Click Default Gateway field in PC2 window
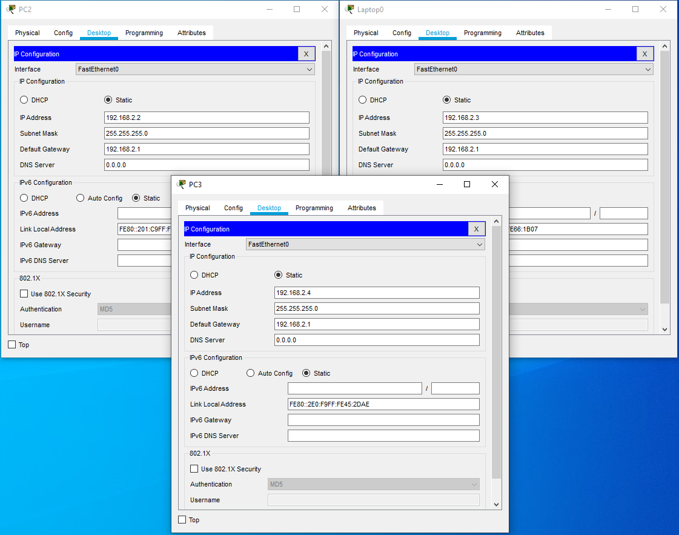The width and height of the screenshot is (679, 535). pos(207,149)
